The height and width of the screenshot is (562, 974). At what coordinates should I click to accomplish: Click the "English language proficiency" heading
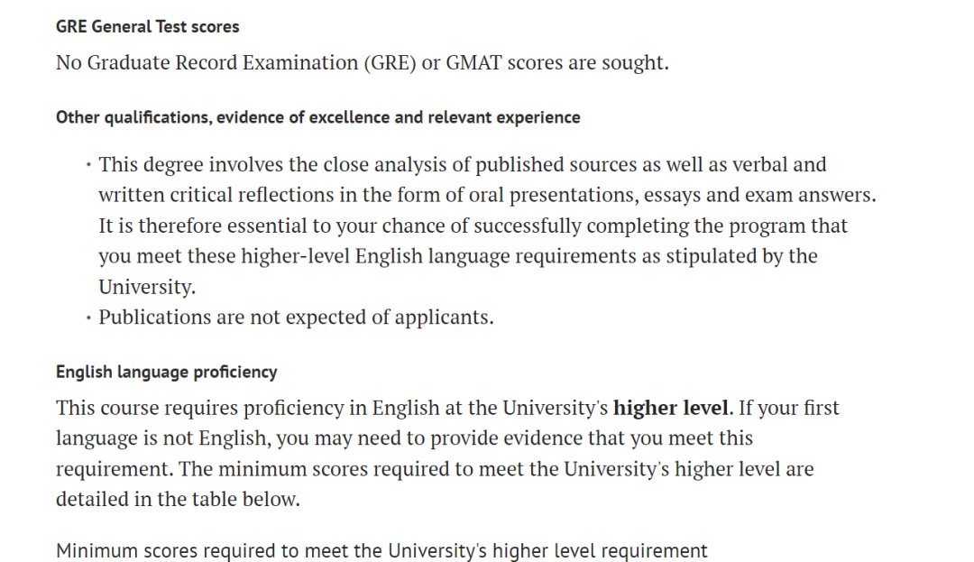[x=166, y=372]
